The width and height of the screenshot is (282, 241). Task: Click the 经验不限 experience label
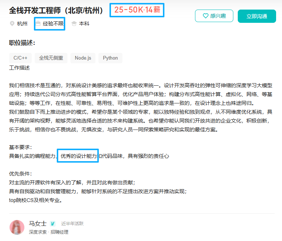53,24
